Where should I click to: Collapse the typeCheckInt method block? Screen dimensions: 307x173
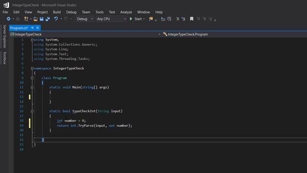[32, 111]
